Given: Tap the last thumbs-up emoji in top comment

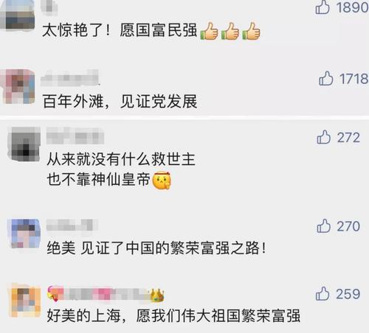Looking at the screenshot, I should 251,31.
